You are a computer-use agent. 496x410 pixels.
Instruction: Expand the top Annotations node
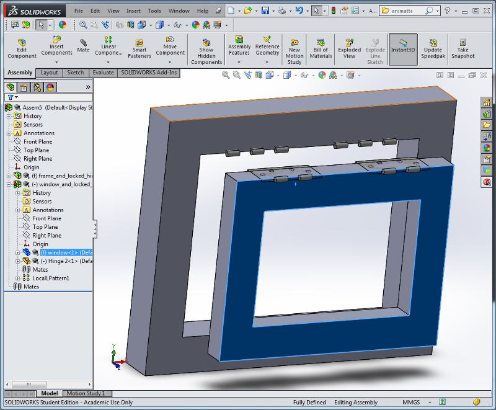9,133
